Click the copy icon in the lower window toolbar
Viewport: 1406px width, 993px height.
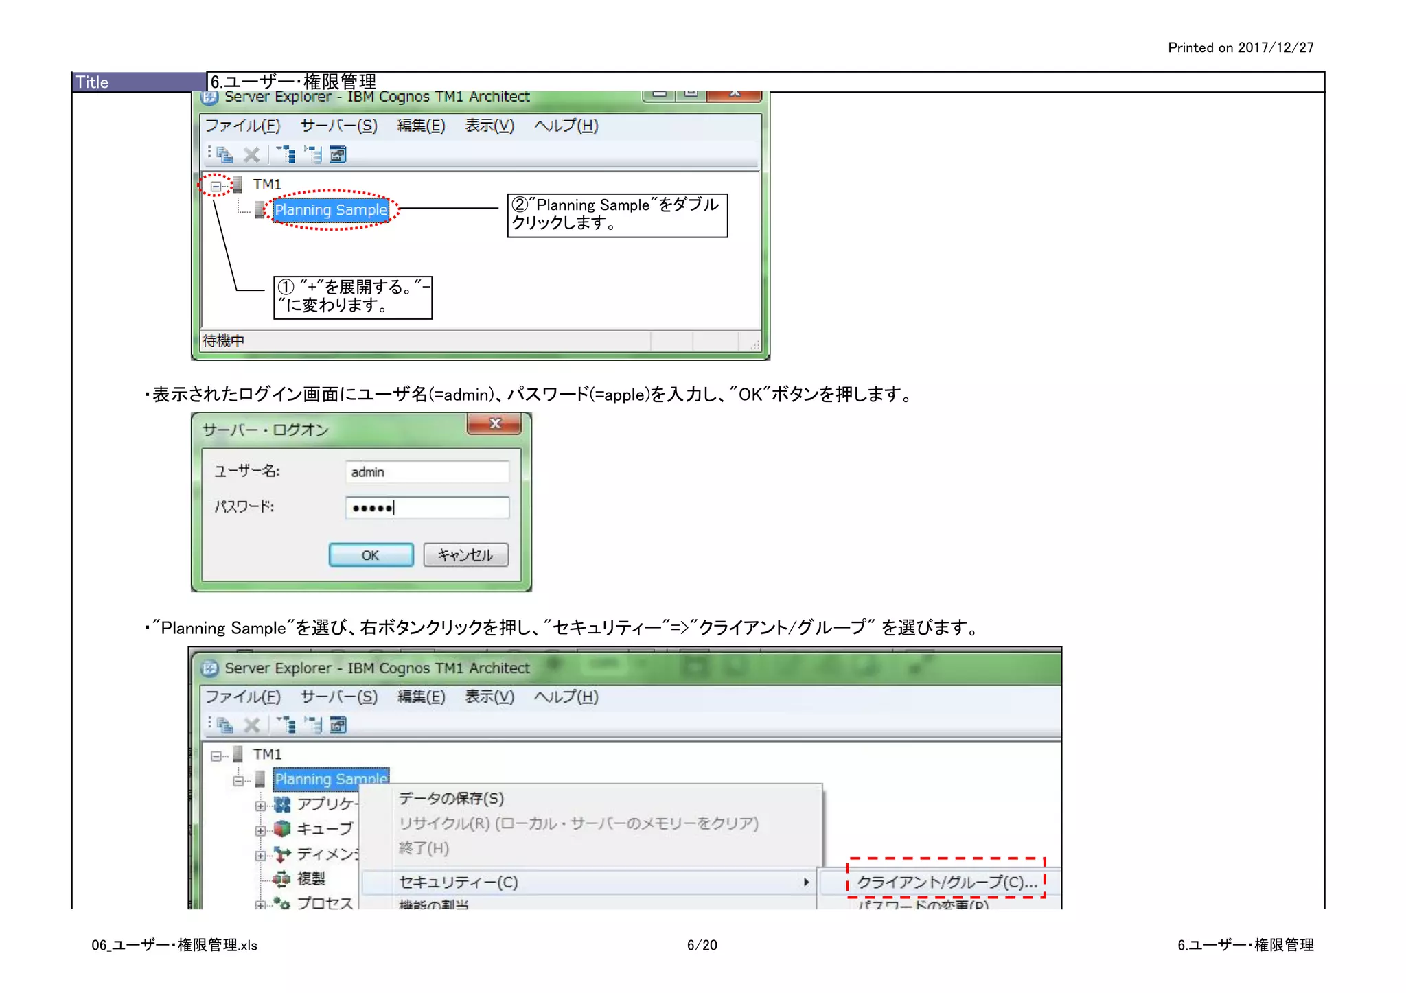coord(224,725)
